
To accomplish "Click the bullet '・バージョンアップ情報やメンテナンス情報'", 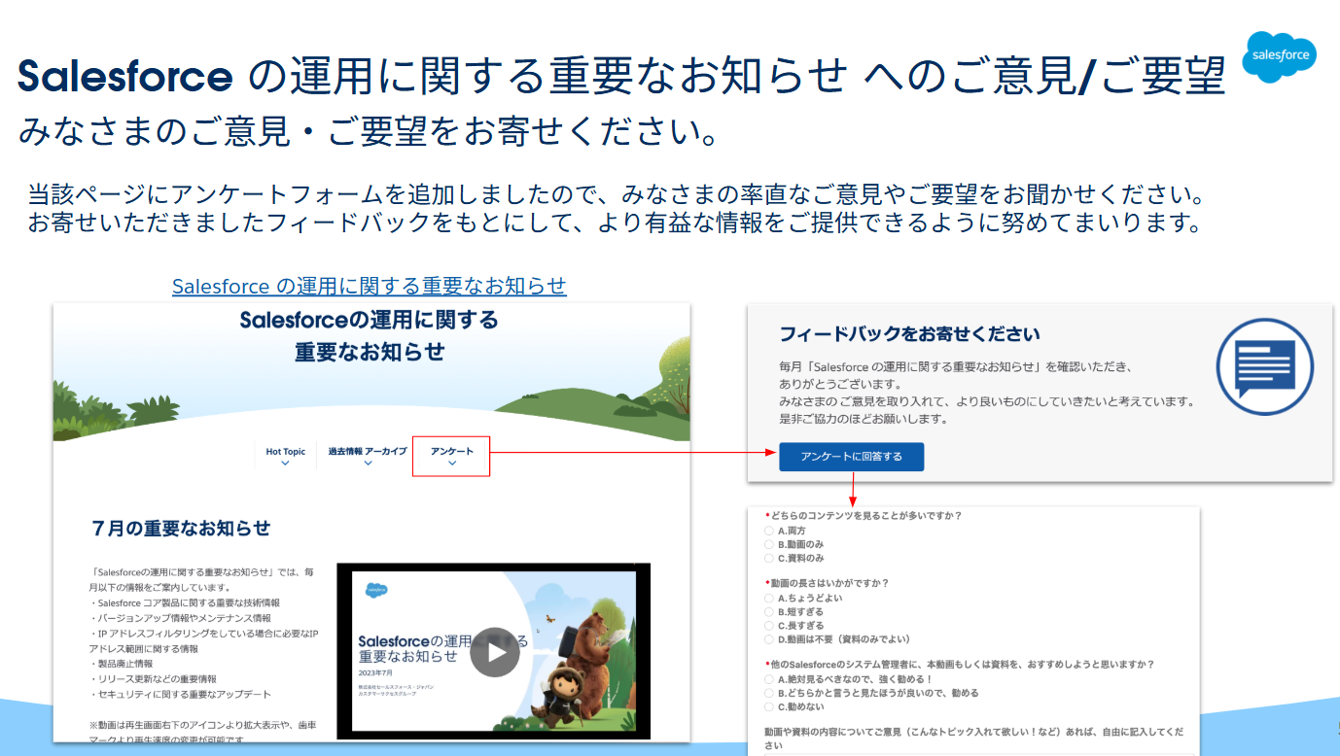I will click(181, 618).
